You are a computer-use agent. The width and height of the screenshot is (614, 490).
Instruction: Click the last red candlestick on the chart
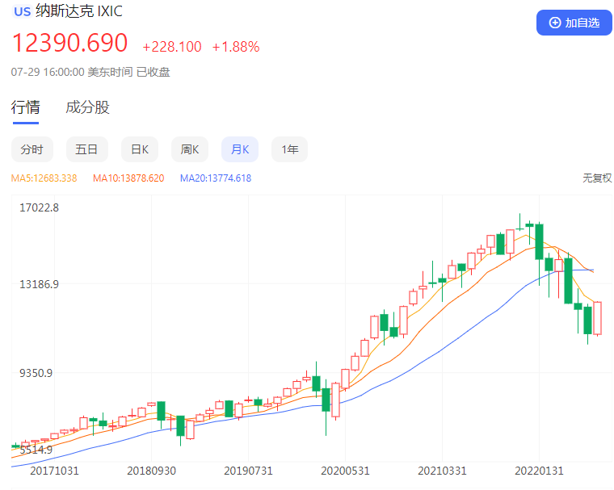click(x=598, y=318)
